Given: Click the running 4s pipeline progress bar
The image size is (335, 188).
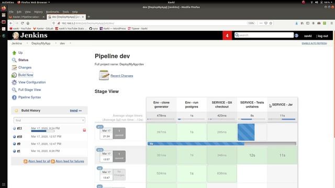Looking at the screenshot, I should click(222, 144).
